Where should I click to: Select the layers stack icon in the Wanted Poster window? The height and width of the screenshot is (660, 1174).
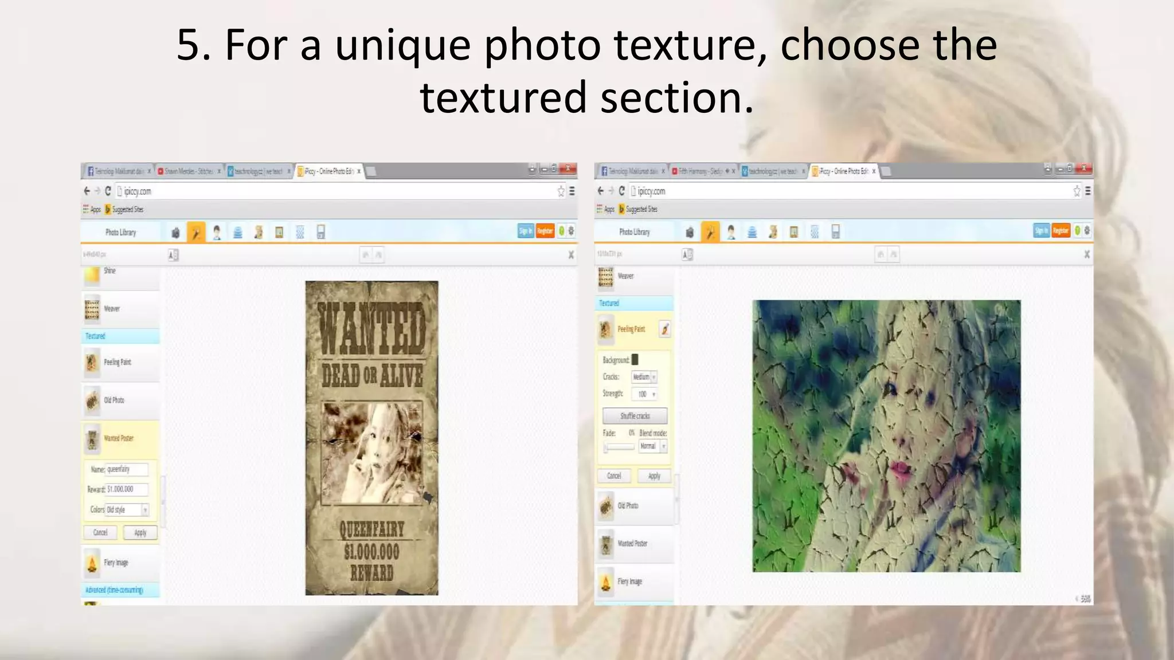(x=237, y=232)
